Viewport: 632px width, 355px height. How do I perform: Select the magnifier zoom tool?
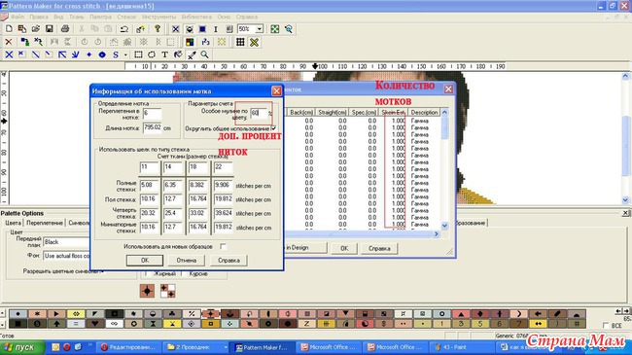[205, 54]
